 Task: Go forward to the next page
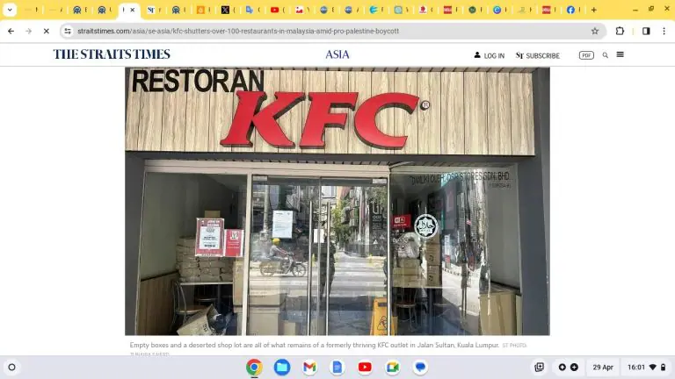point(28,31)
